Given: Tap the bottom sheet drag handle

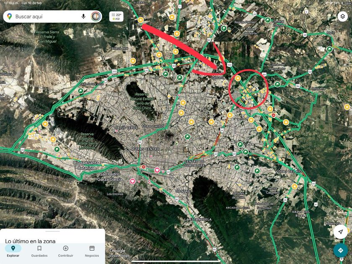Looking at the screenshot, I should pyautogui.click(x=52, y=231).
